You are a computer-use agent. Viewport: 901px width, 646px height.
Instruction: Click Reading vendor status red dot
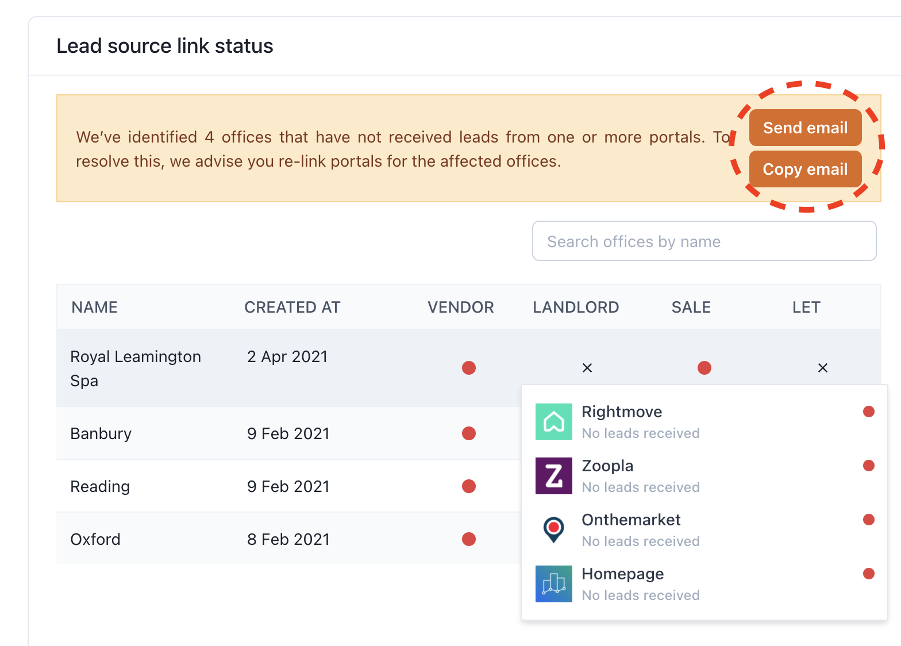click(469, 486)
